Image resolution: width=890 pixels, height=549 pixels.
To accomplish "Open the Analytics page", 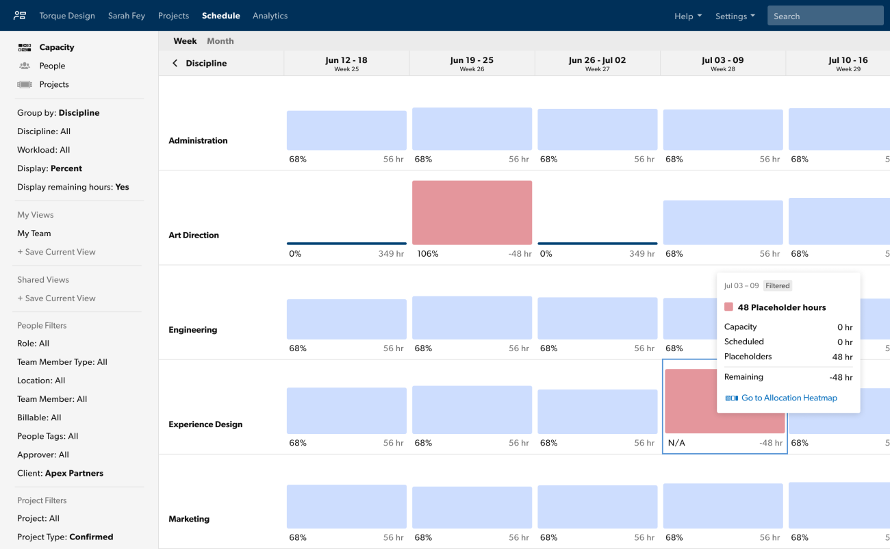I will pos(270,15).
